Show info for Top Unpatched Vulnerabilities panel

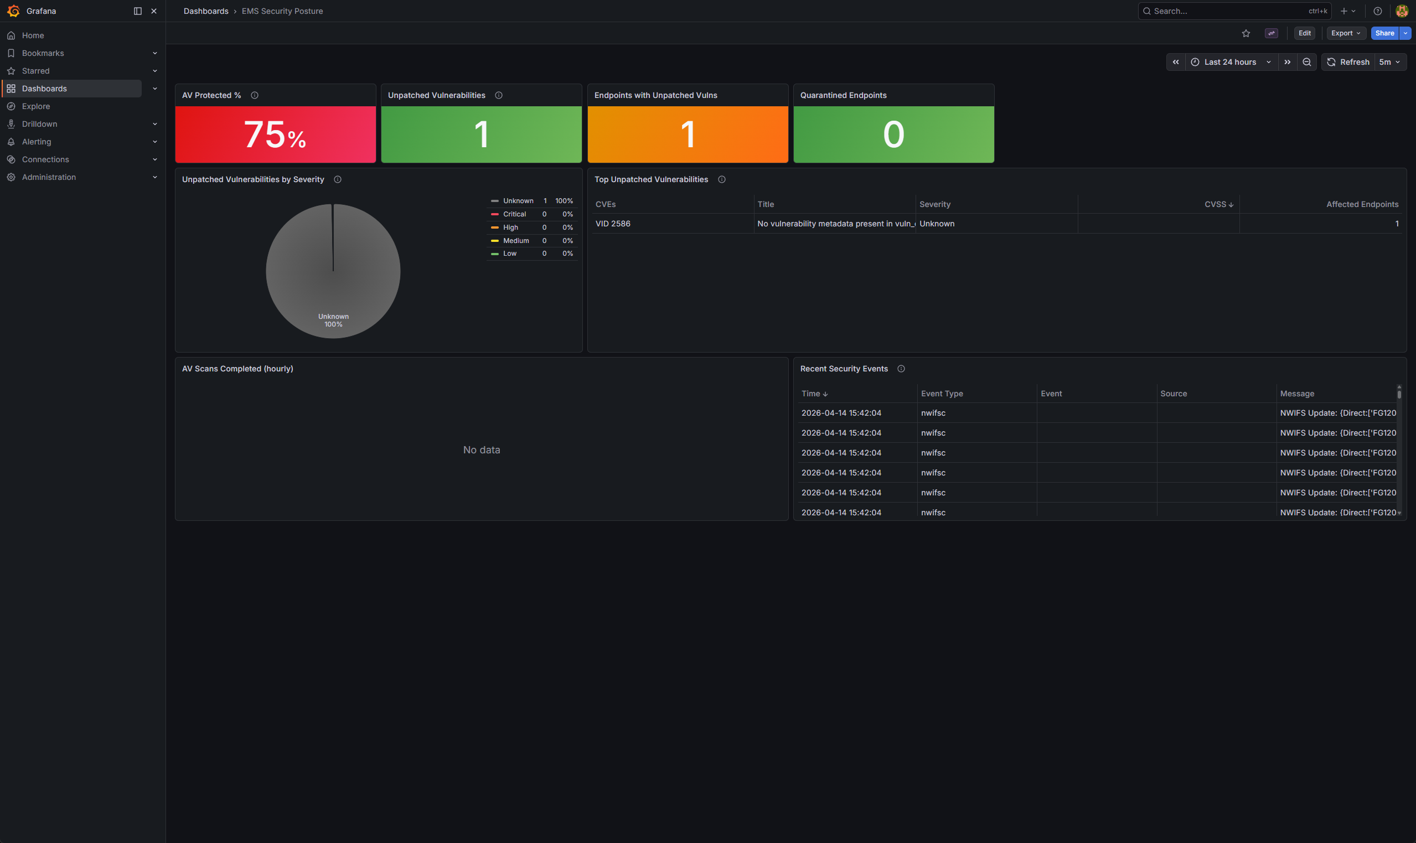[722, 179]
